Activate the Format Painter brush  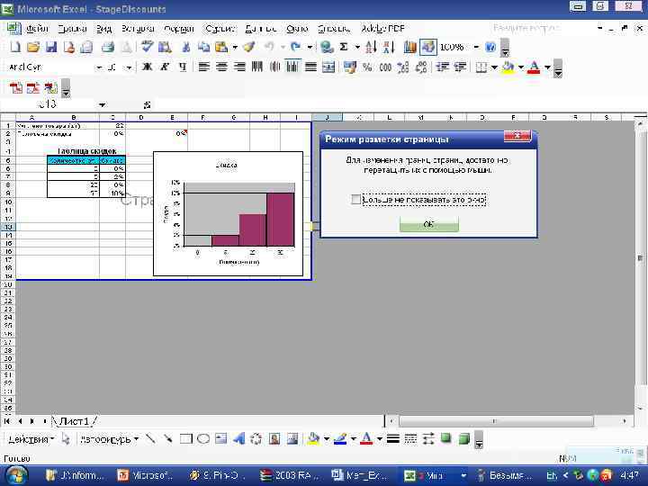click(248, 47)
